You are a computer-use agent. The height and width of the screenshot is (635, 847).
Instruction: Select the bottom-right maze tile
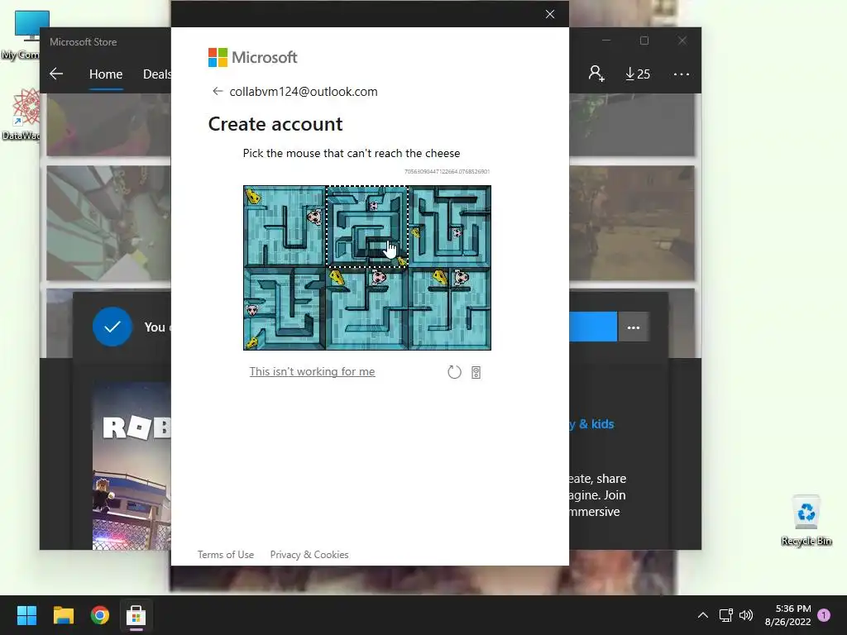point(450,309)
